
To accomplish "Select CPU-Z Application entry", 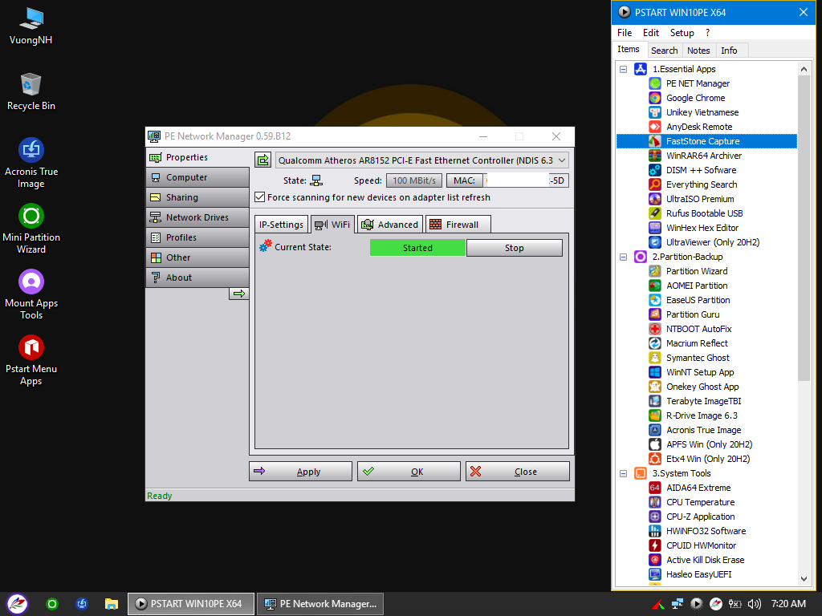I will (700, 517).
